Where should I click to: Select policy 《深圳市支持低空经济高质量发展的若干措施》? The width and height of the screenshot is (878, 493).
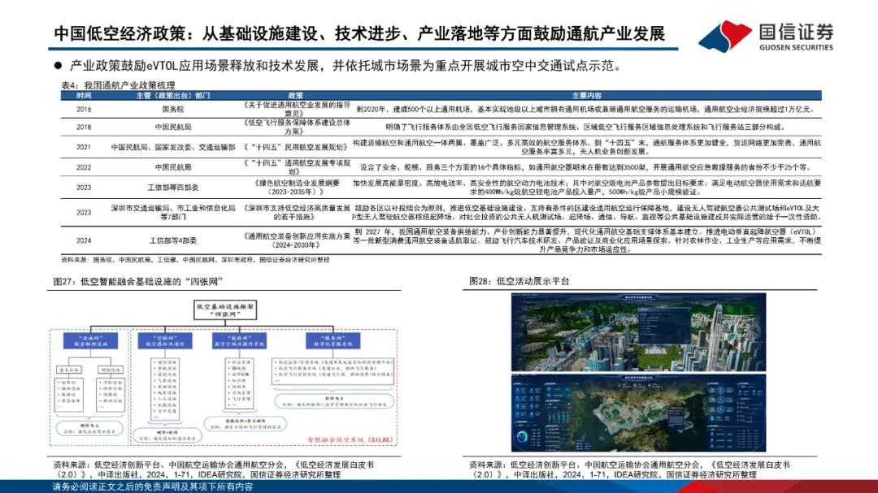tap(296, 212)
